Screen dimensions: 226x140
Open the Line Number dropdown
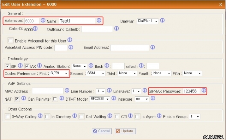101,91
